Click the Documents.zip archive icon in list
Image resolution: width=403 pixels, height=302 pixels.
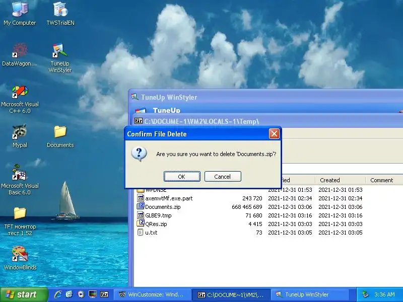coord(141,206)
